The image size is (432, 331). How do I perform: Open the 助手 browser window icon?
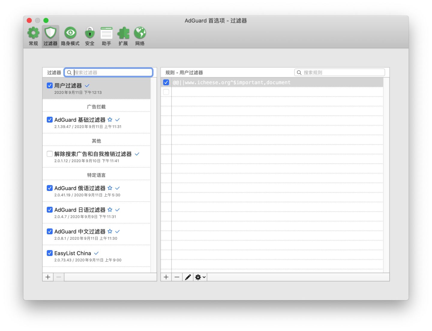106,33
